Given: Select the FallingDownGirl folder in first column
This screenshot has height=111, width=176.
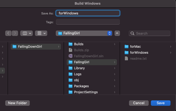Looking at the screenshot, I should 36,47.
